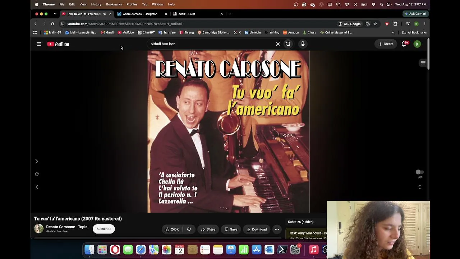Open macOS Control Center
Image resolution: width=460 pixels, height=259 pixels.
[x=388, y=4]
